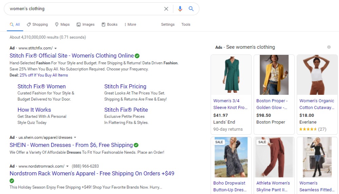
Task: Open Boston Proper Golden Glow product title
Action: tap(272, 104)
